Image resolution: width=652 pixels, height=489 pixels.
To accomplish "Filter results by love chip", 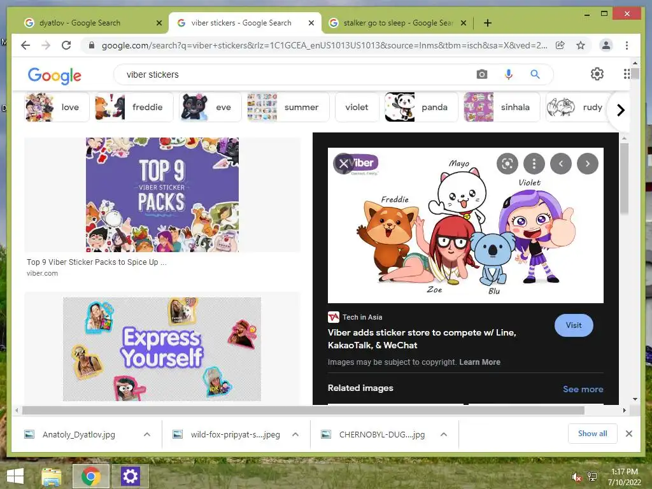I will 57,107.
